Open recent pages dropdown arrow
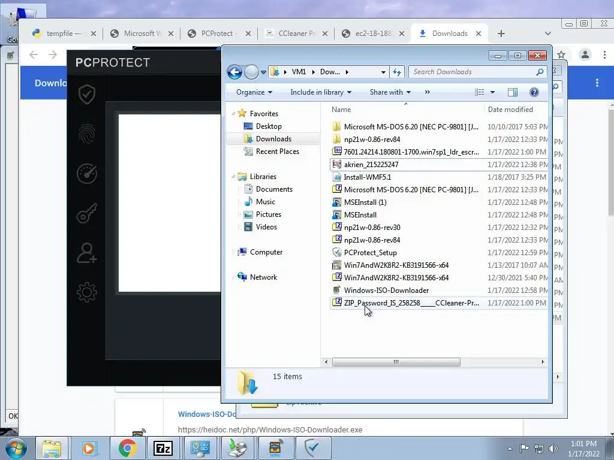 pos(264,72)
